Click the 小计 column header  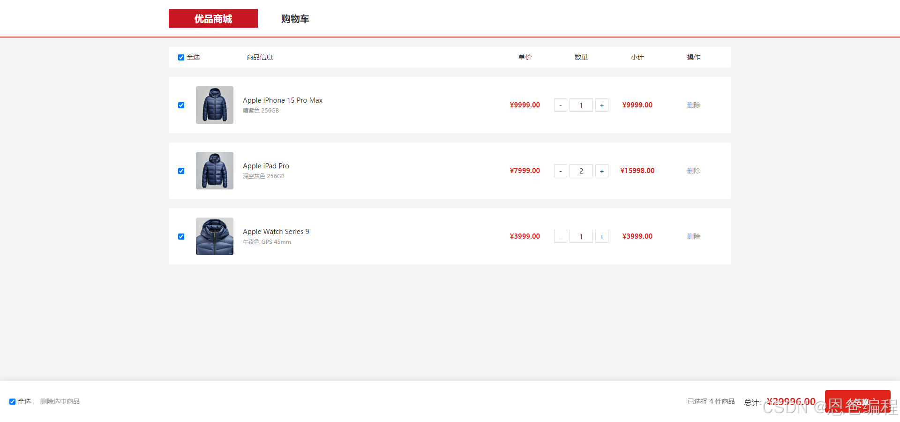pos(637,57)
